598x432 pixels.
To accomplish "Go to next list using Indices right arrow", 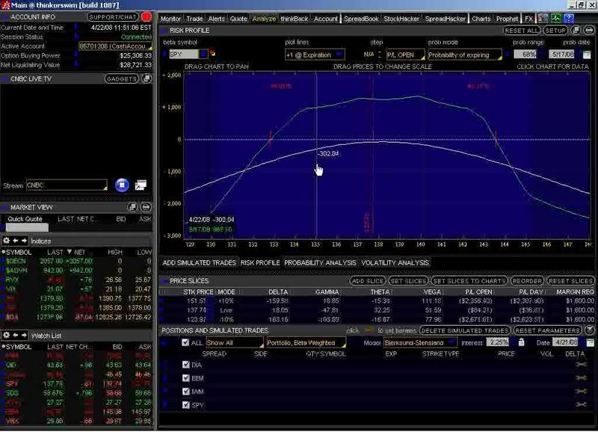I will 24,241.
